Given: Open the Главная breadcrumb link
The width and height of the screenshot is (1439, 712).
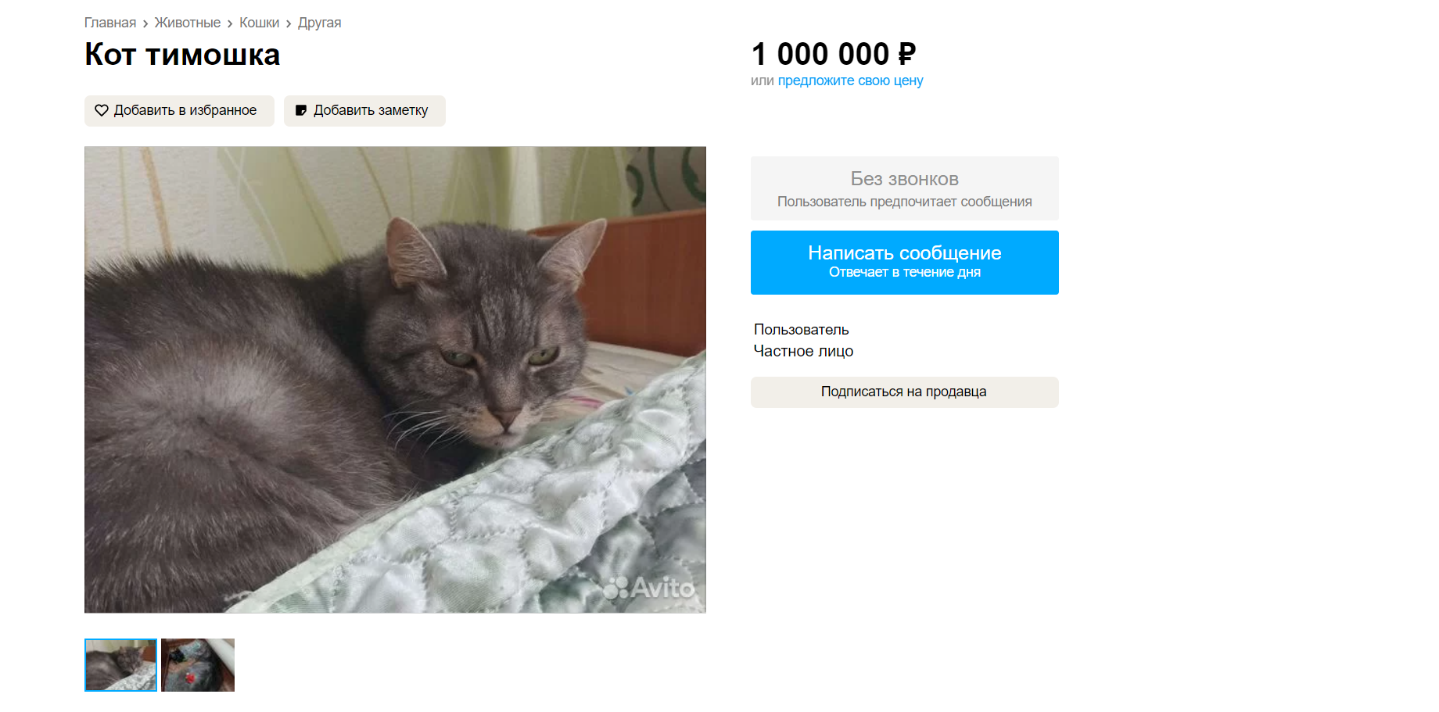Looking at the screenshot, I should [110, 23].
